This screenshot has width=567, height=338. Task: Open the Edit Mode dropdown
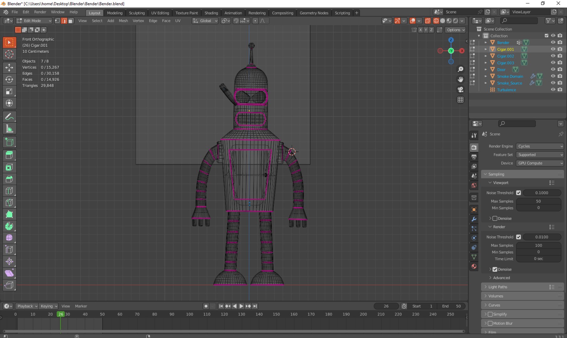point(34,21)
